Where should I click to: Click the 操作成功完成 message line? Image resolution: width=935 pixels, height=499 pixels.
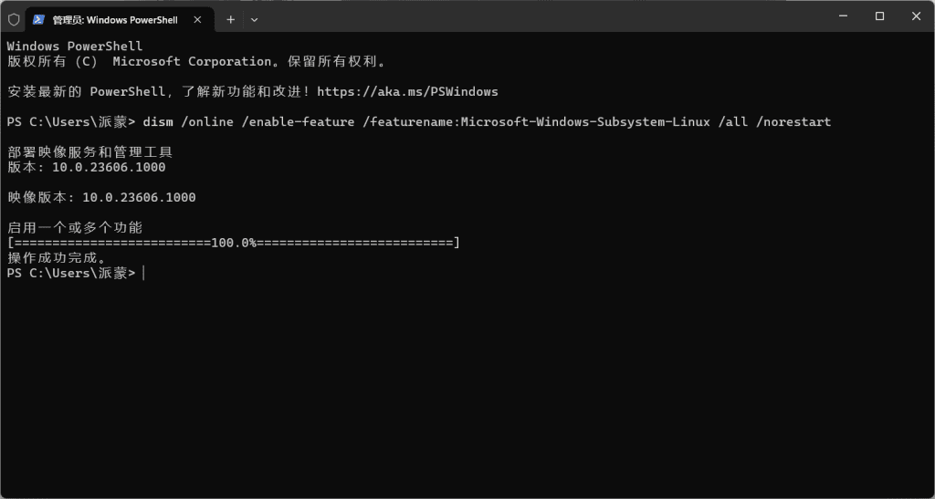pos(58,258)
